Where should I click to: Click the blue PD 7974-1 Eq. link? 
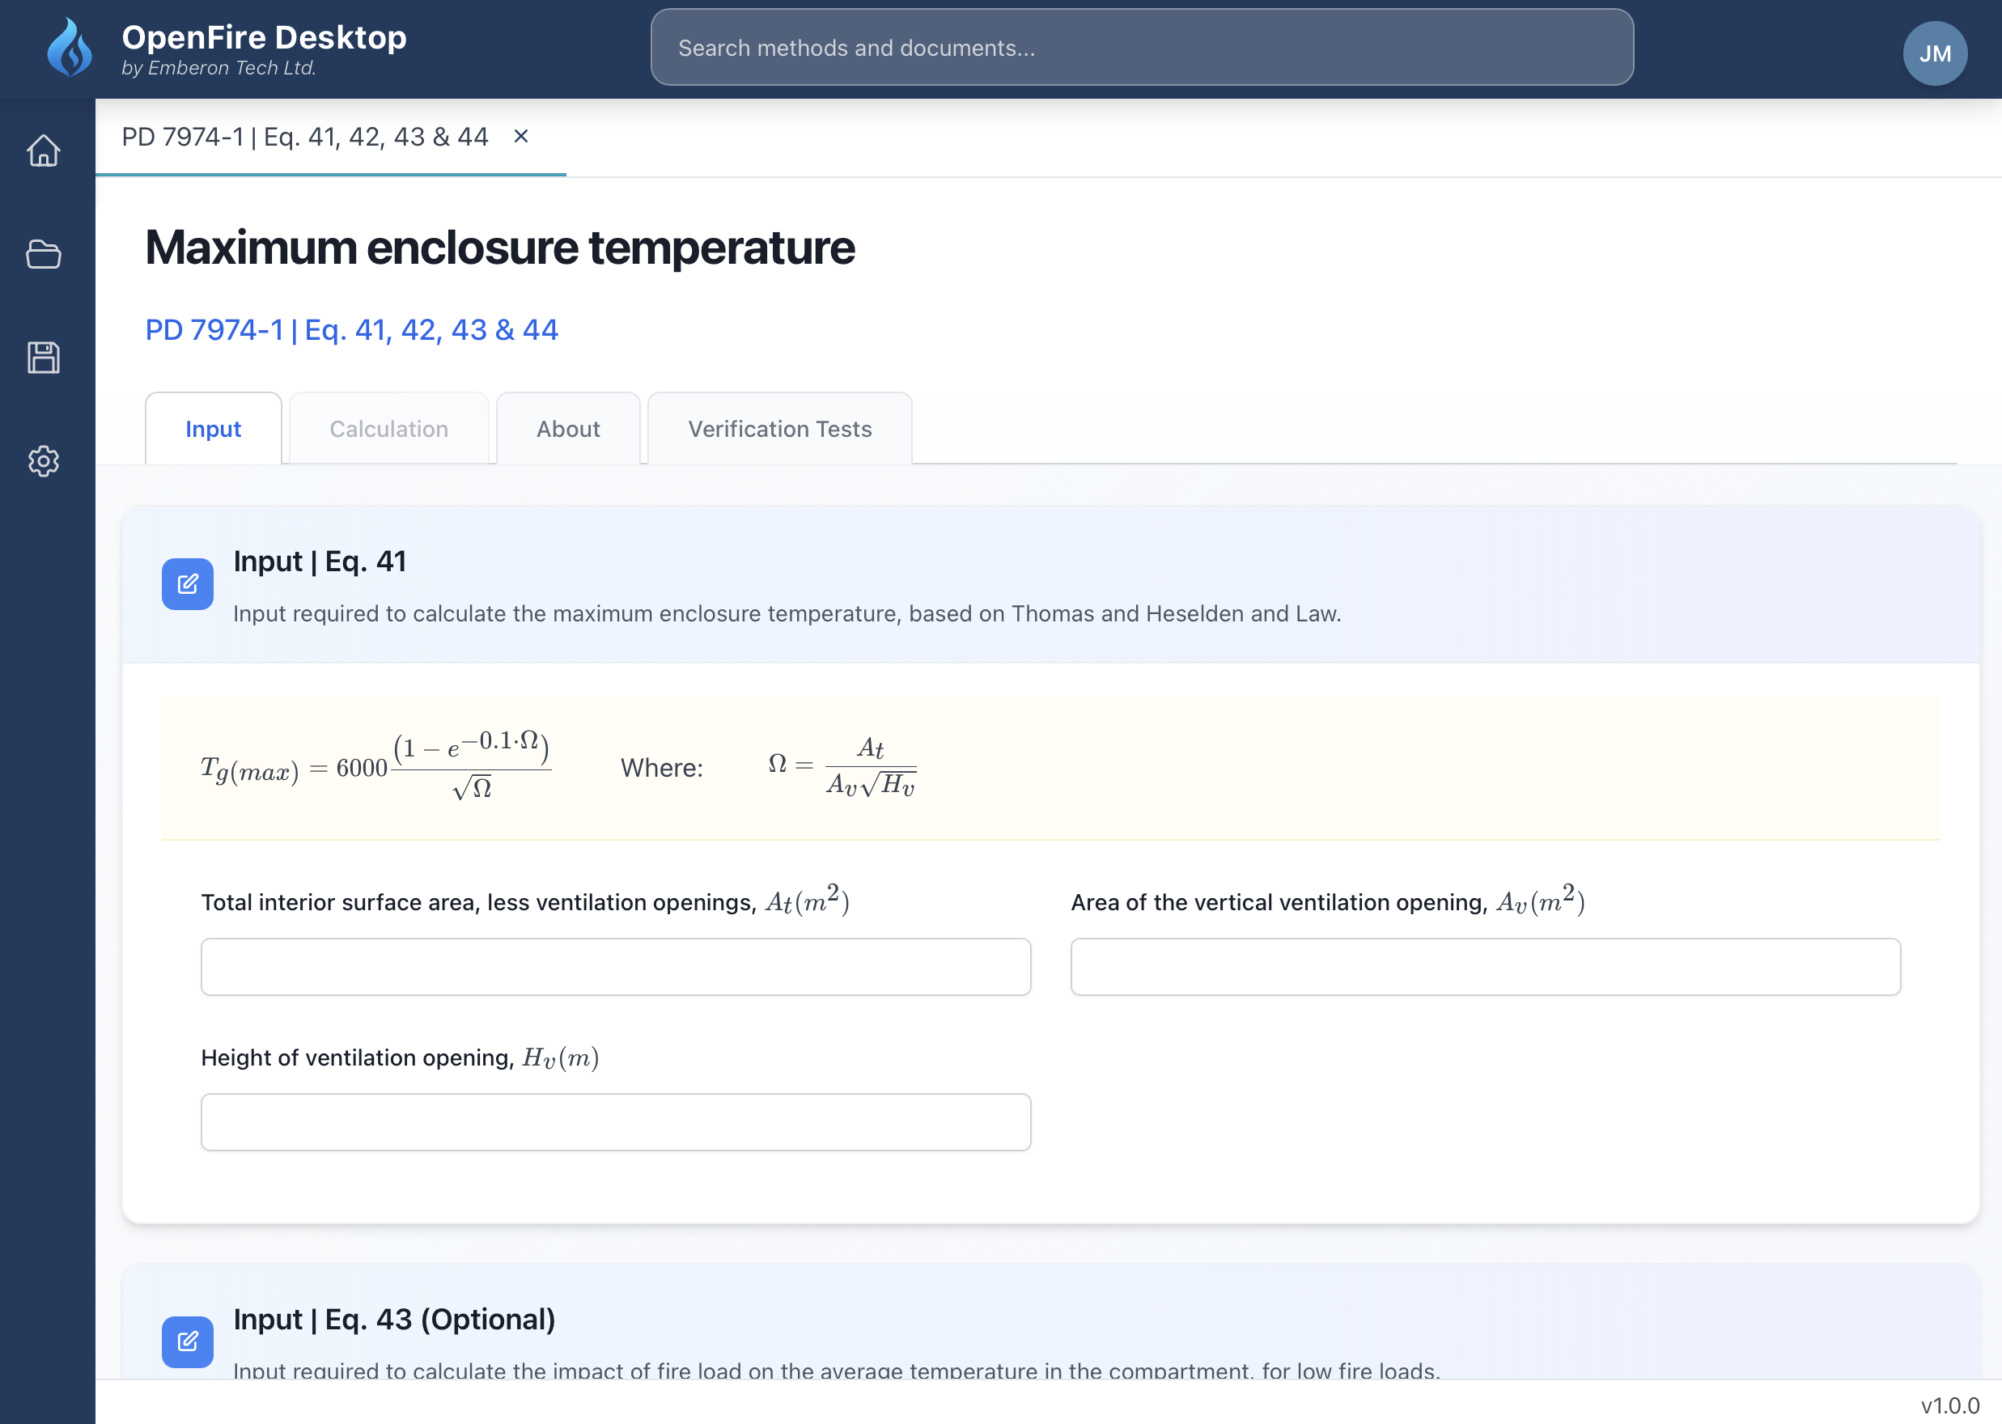(350, 329)
